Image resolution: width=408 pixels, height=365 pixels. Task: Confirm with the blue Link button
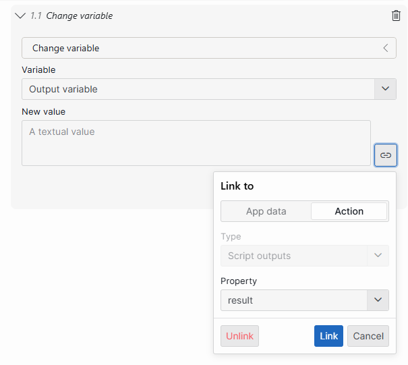click(x=328, y=336)
